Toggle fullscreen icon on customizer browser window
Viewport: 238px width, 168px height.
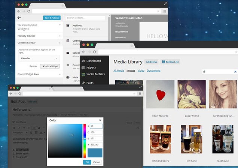(x=165, y=4)
